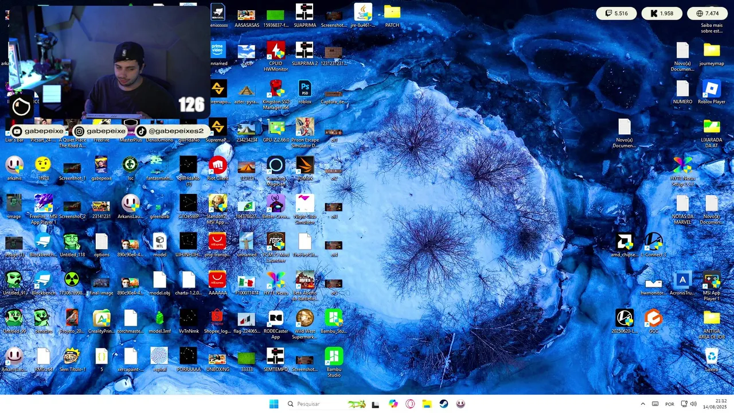The height and width of the screenshot is (413, 734).
Task: Select the Shopee_log... image icon
Action: (217, 321)
